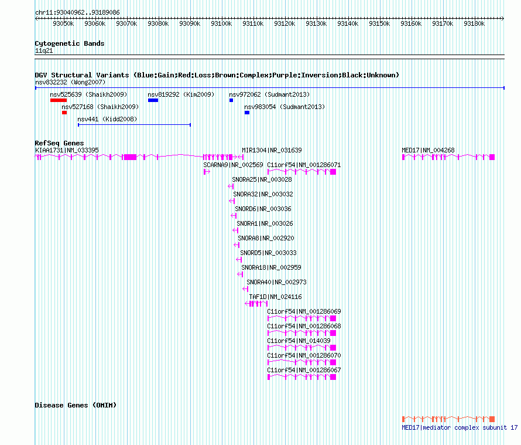Click the SNORD5 gene arrow glyph

pyautogui.click(x=239, y=260)
